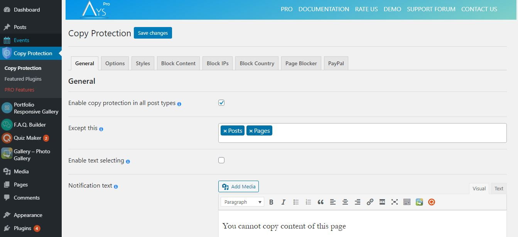Switch to the Styles tab
The height and width of the screenshot is (237, 518).
click(143, 63)
